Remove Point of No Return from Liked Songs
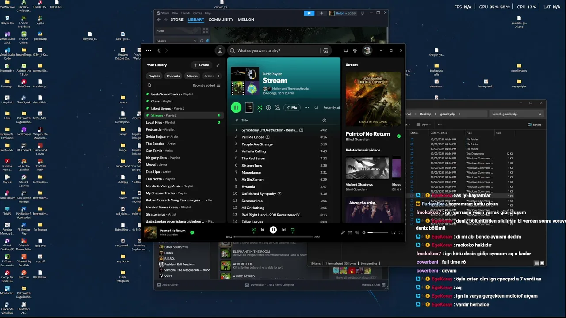The image size is (566, 318). click(192, 232)
